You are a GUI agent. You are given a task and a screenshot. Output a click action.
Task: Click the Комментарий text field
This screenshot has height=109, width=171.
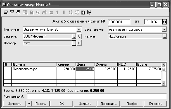coord(97,96)
